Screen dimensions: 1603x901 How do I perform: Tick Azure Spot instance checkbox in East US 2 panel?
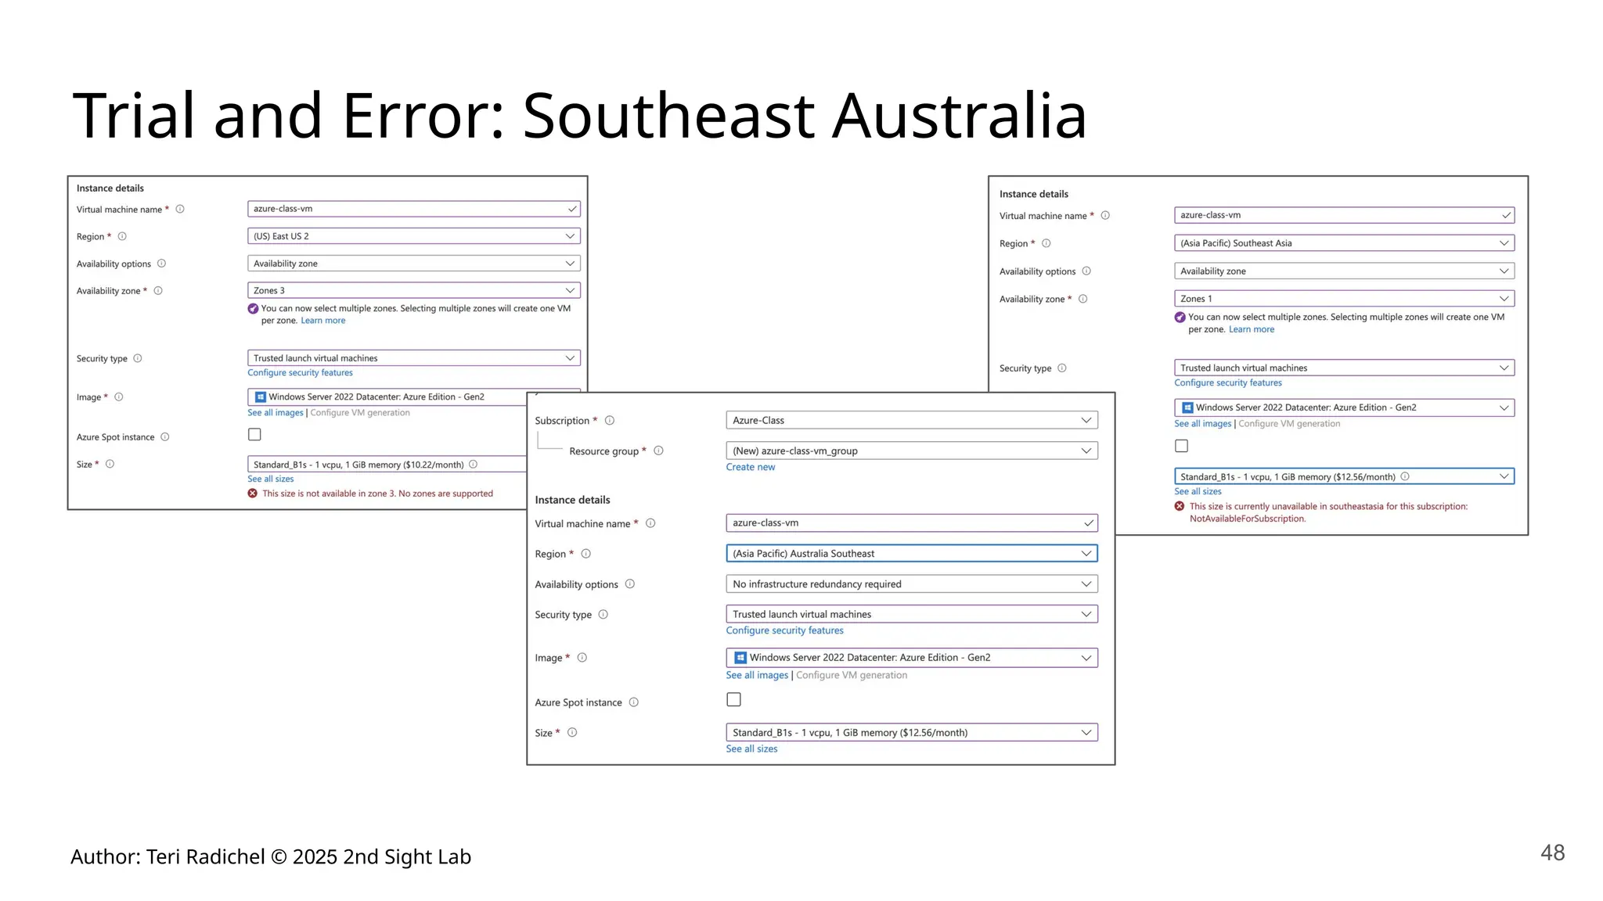click(x=254, y=434)
